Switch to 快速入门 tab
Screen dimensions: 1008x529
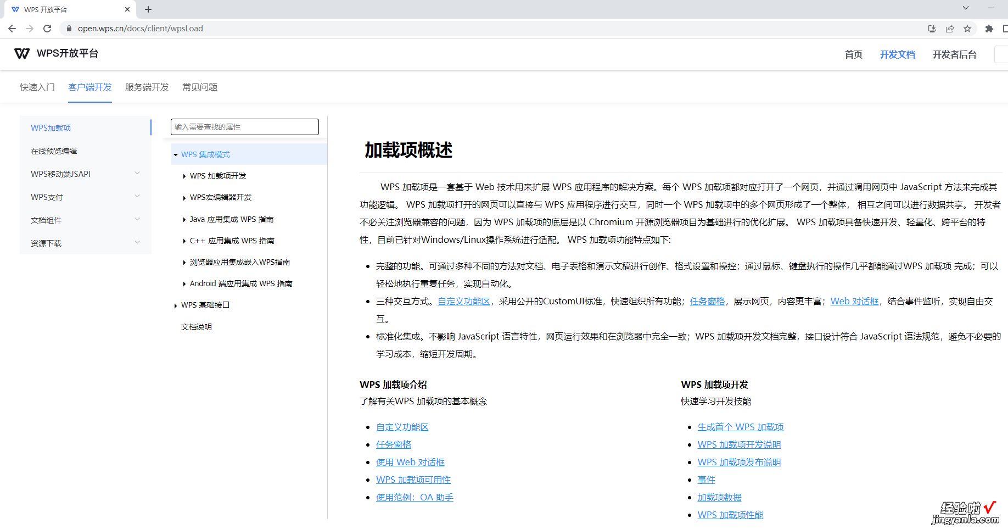coord(37,87)
